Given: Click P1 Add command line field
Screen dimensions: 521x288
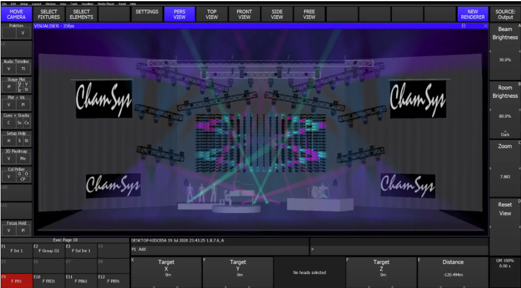Looking at the screenshot, I should tap(219, 249).
